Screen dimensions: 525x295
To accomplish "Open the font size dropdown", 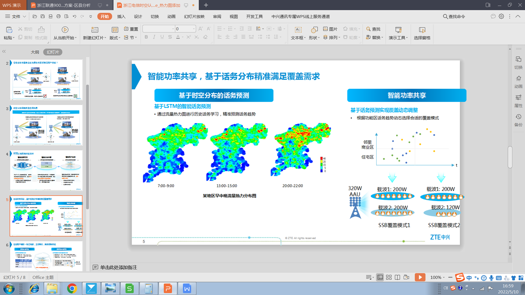I will [194, 29].
